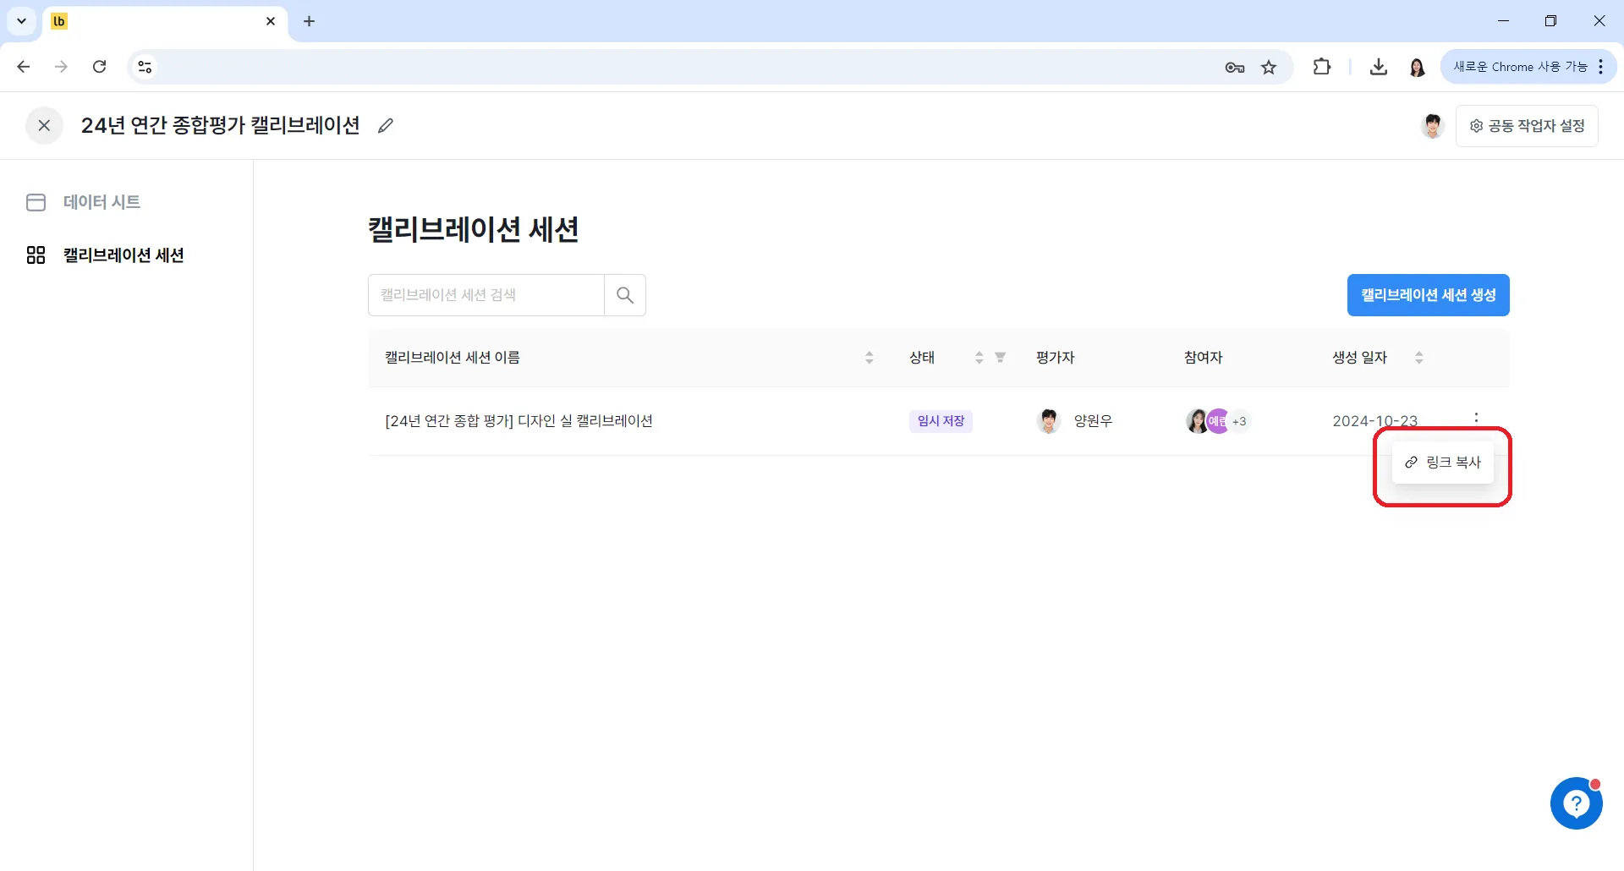
Task: Toggle sort arrows on status column
Action: tap(979, 358)
